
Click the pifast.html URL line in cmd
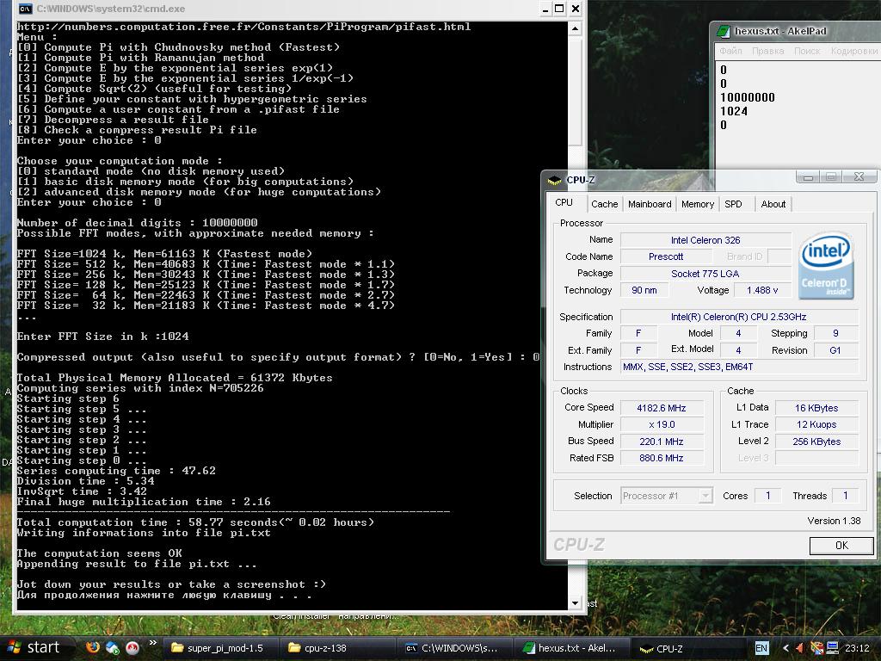click(243, 27)
